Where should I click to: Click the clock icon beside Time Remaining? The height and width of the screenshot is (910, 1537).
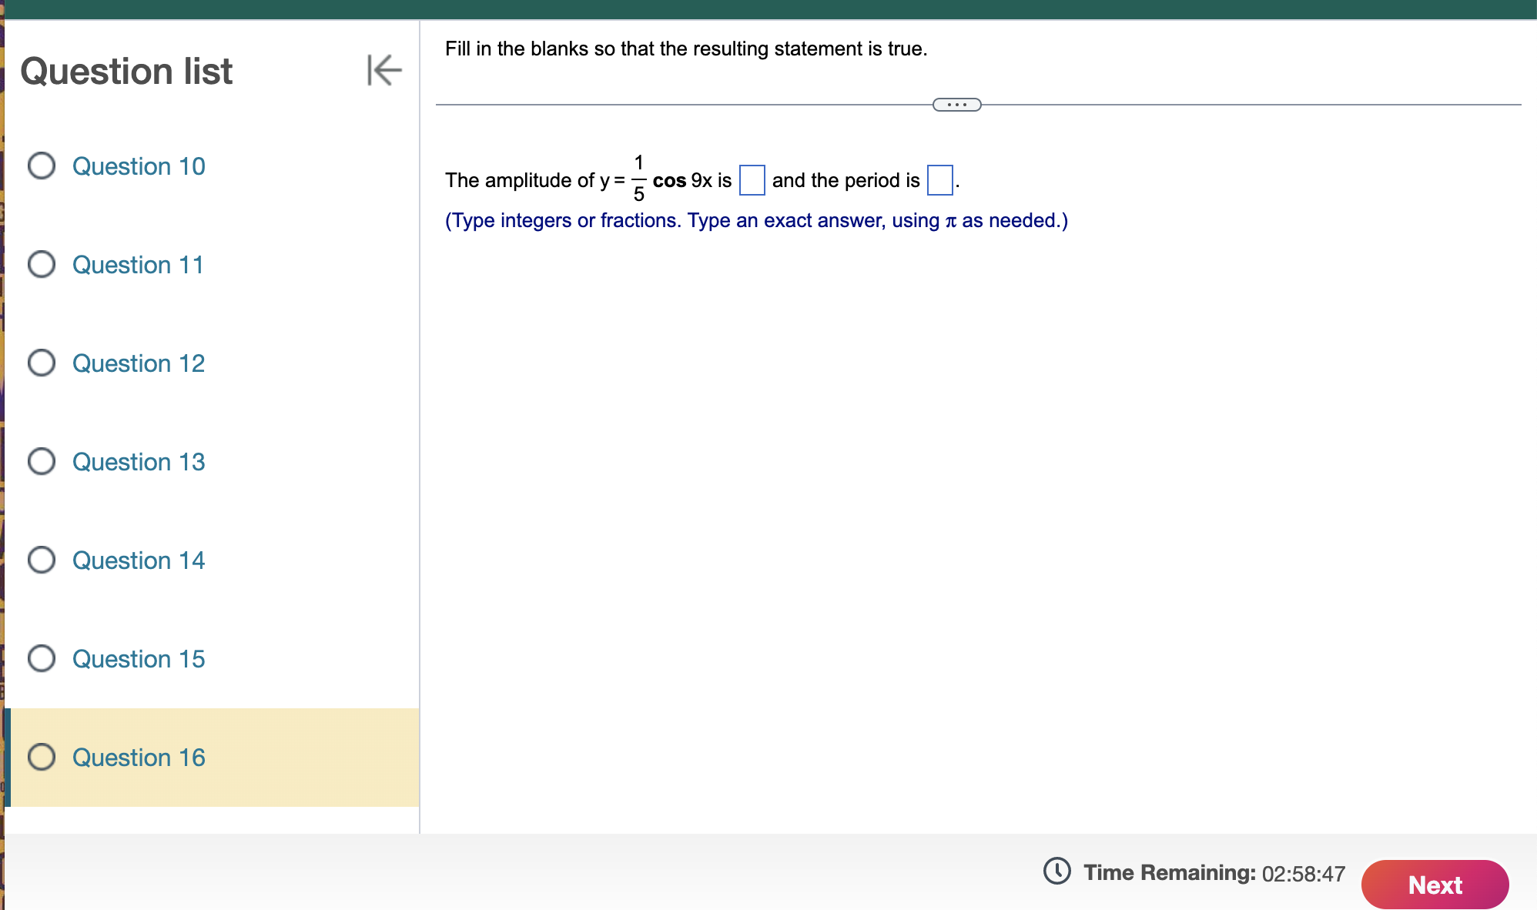pyautogui.click(x=1056, y=872)
